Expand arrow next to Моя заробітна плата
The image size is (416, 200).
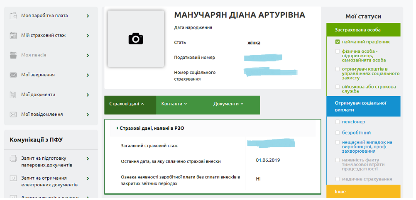(88, 16)
